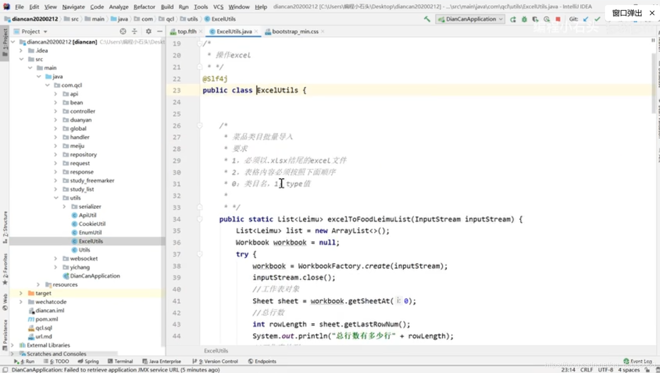Open the DianCanApplication run configuration dropdown
660x373 pixels.
470,19
